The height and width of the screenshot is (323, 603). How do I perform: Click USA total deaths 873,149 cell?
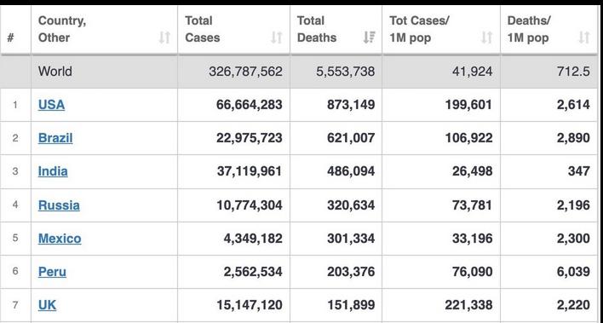(351, 105)
